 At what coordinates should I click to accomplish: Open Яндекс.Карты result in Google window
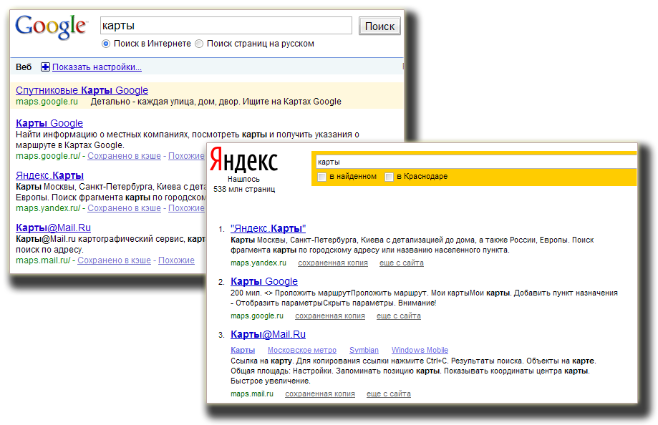49,175
